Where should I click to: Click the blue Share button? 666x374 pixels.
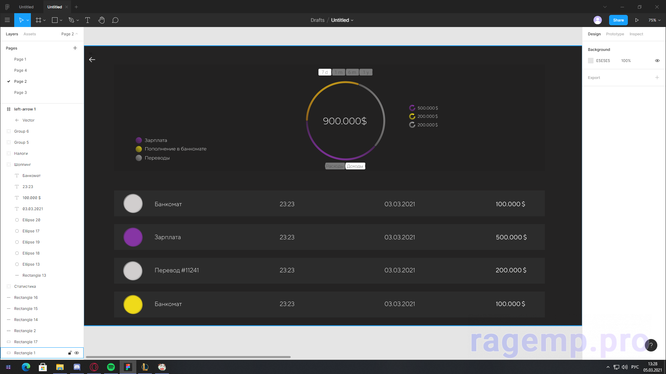[618, 20]
